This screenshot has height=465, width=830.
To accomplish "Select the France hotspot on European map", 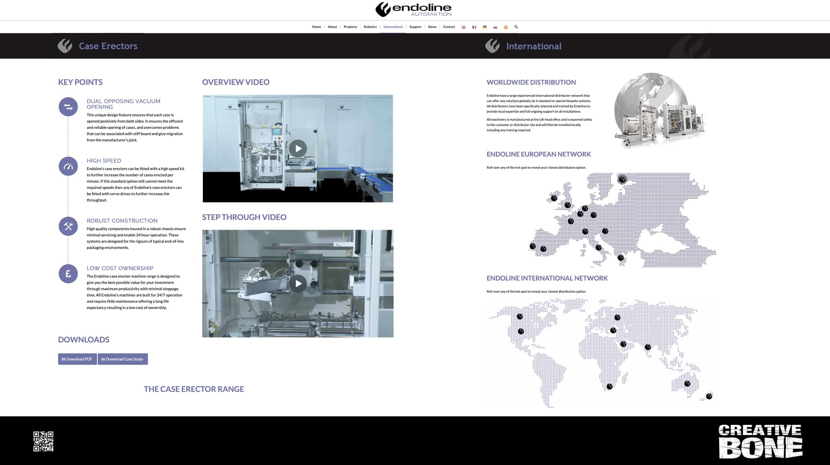I will (x=571, y=221).
